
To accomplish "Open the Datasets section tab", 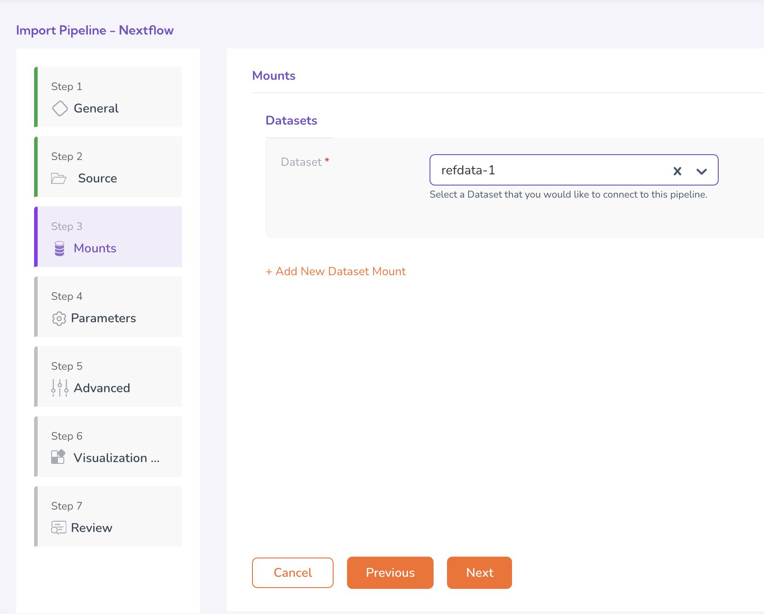I will 291,121.
